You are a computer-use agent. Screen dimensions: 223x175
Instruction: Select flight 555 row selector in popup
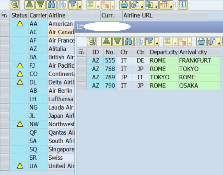(x=82, y=61)
